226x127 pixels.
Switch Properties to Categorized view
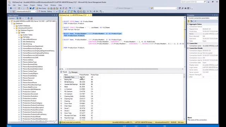[x=189, y=21]
